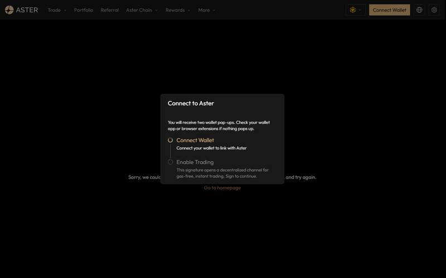Click the ASTER wordmark text
Viewport: 446px width, 278px height.
tap(27, 10)
